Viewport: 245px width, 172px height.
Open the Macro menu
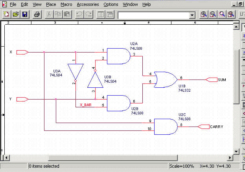tap(66, 4)
